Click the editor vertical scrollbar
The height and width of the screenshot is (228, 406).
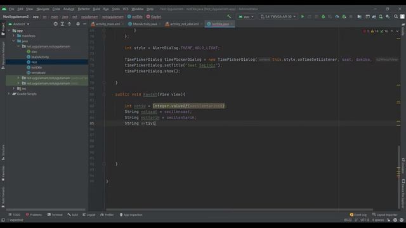399,177
